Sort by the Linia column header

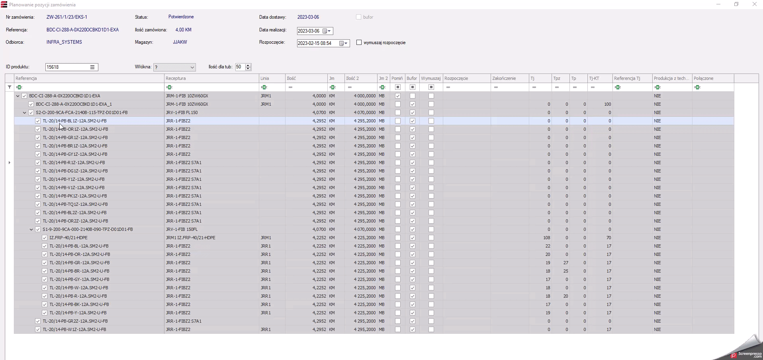tap(272, 78)
